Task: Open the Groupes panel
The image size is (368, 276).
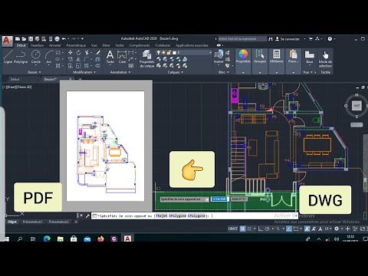Action: click(x=260, y=57)
